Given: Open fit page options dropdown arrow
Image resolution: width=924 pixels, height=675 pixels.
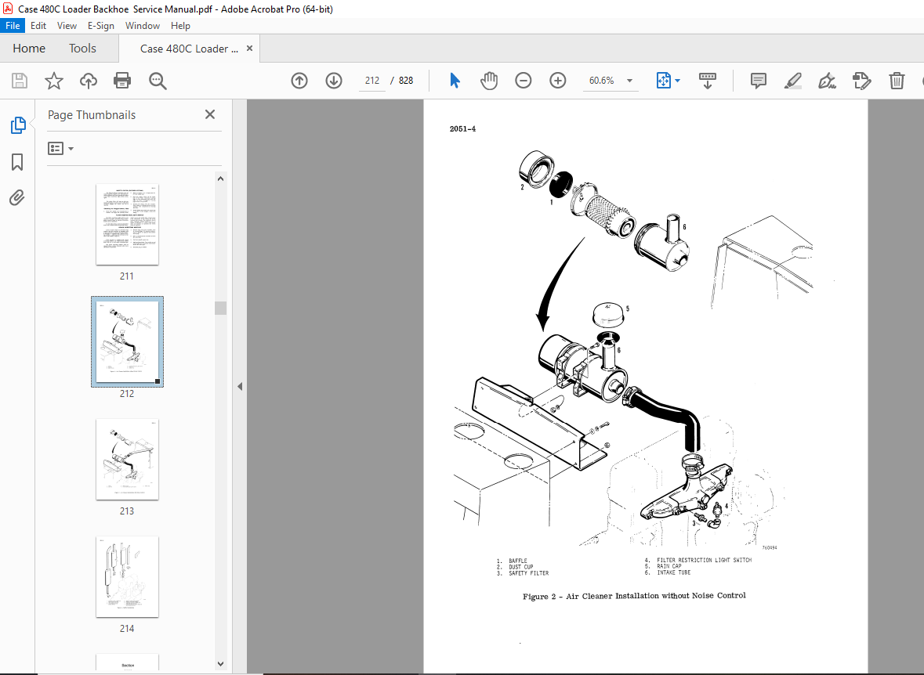Looking at the screenshot, I should (677, 81).
